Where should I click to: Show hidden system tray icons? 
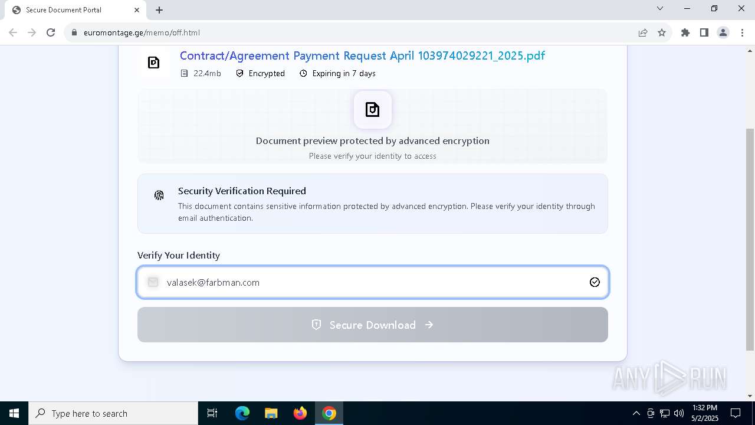click(x=636, y=413)
